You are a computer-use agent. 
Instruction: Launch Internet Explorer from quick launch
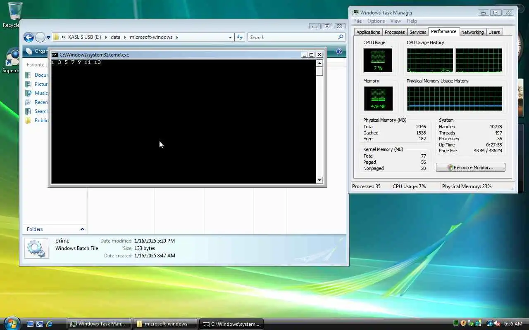click(x=49, y=324)
